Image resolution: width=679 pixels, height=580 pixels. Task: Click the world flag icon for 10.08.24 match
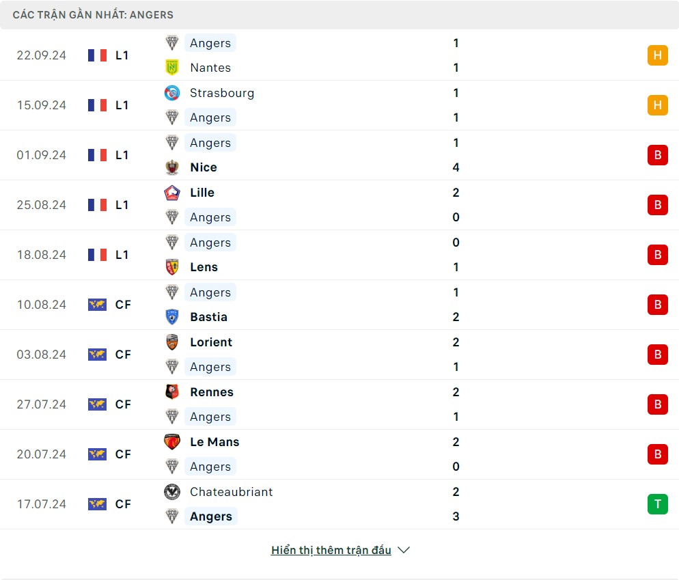[x=98, y=305]
